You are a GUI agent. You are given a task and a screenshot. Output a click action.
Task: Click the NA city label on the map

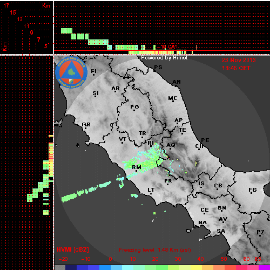202,222
